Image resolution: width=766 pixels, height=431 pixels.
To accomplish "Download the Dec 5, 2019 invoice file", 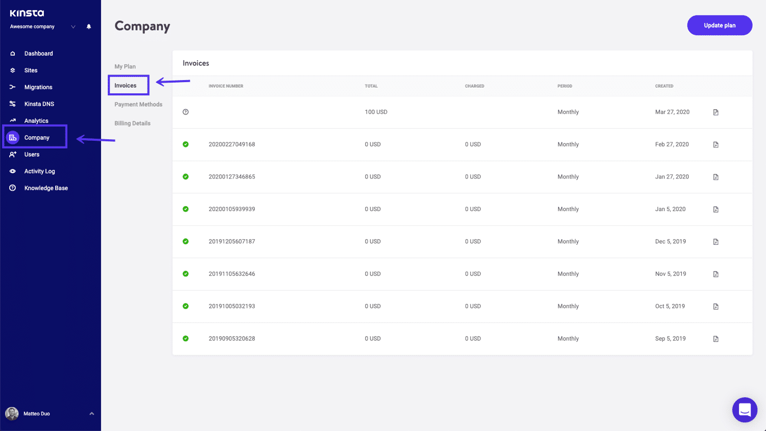I will coord(715,242).
